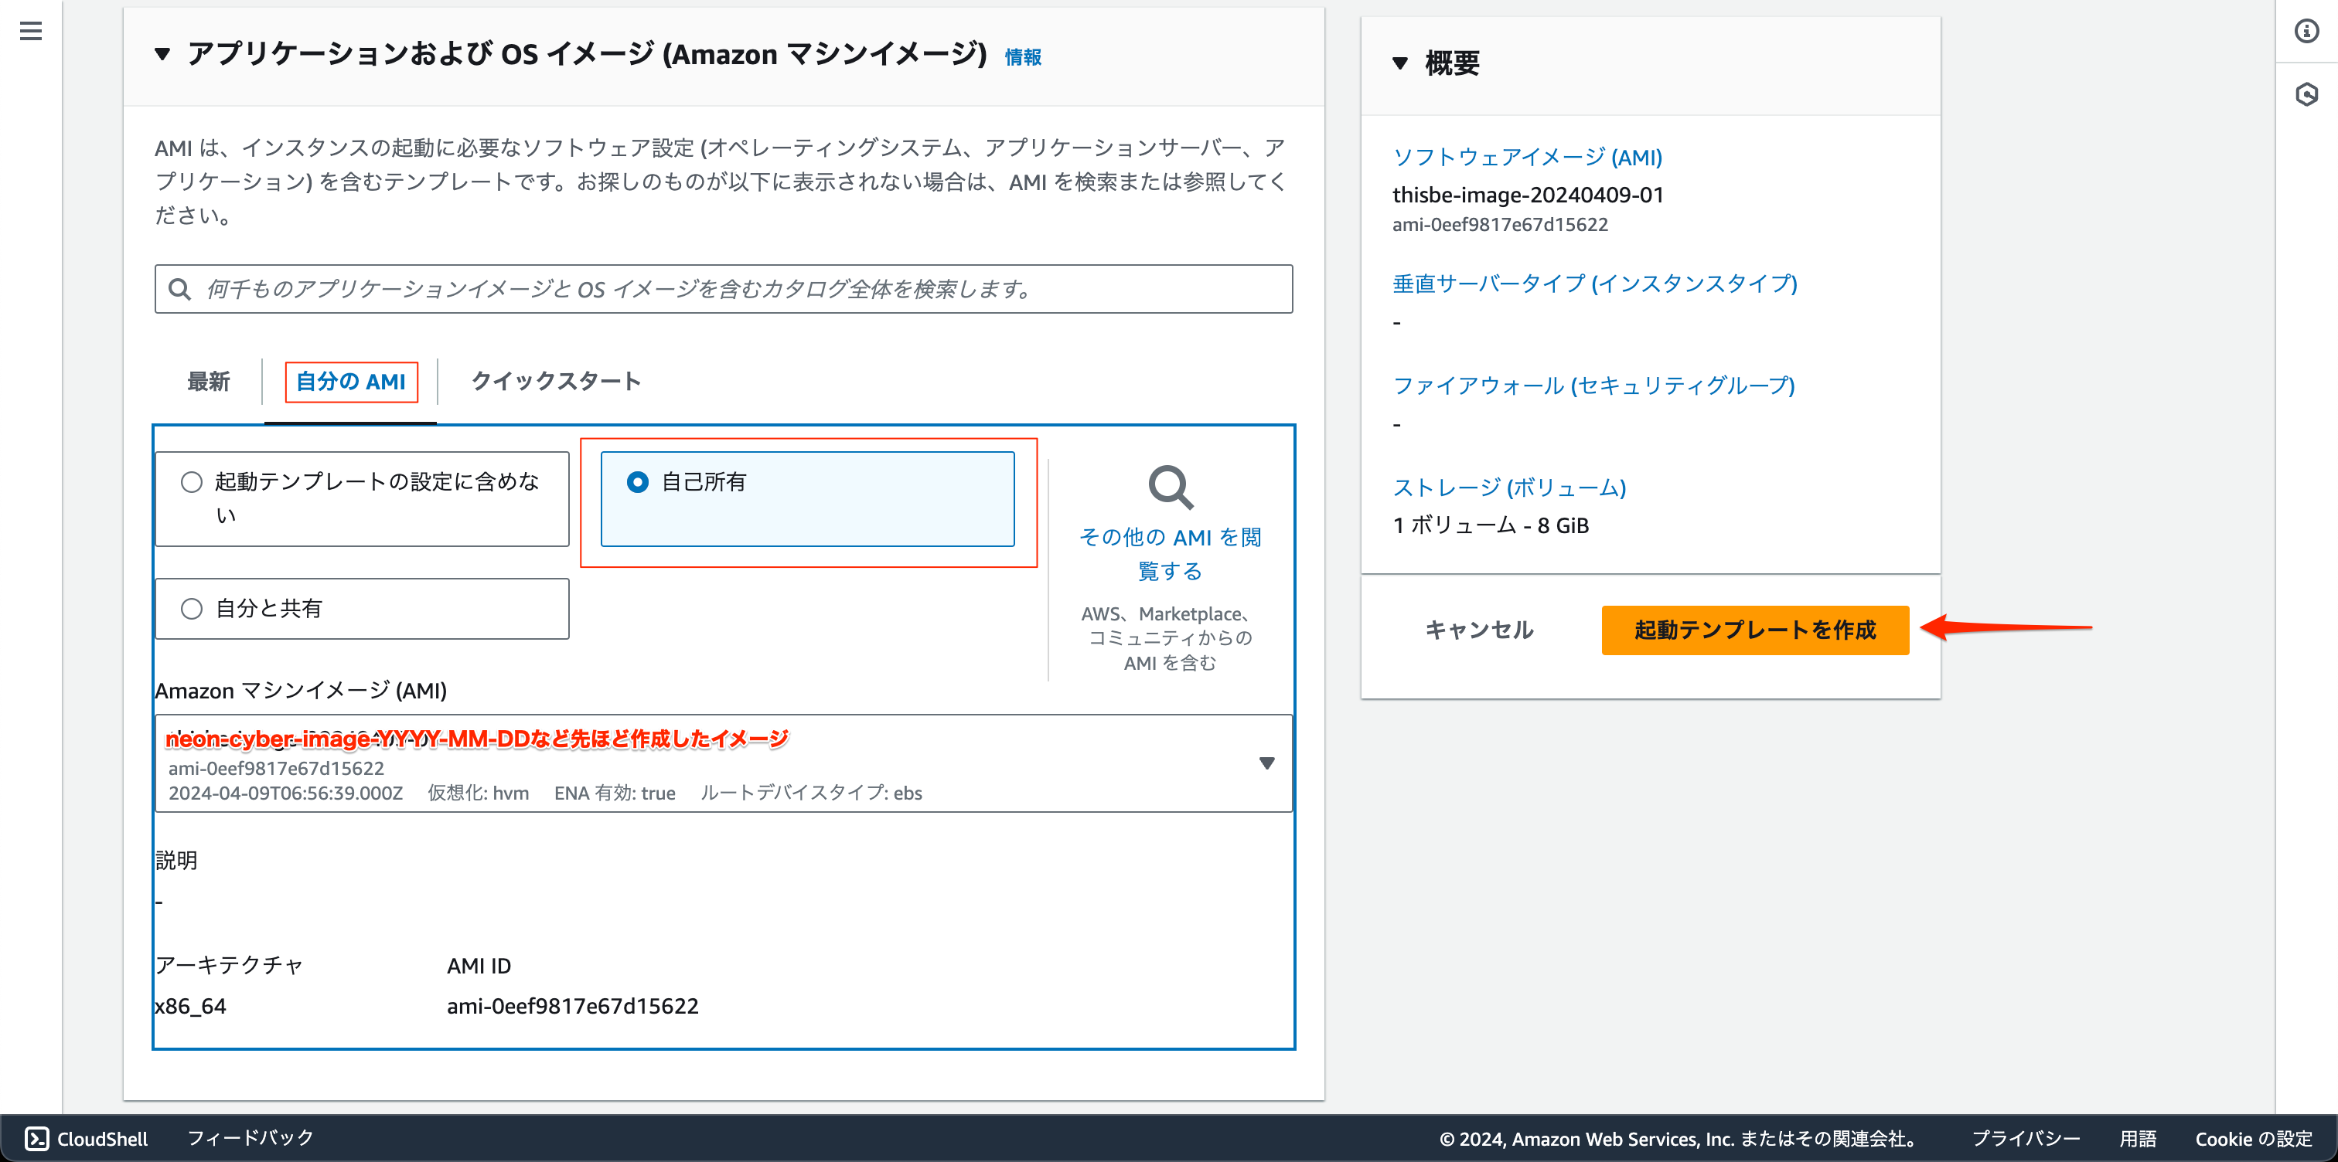Click the info panel icon top right
The width and height of the screenshot is (2338, 1162).
[x=2306, y=31]
